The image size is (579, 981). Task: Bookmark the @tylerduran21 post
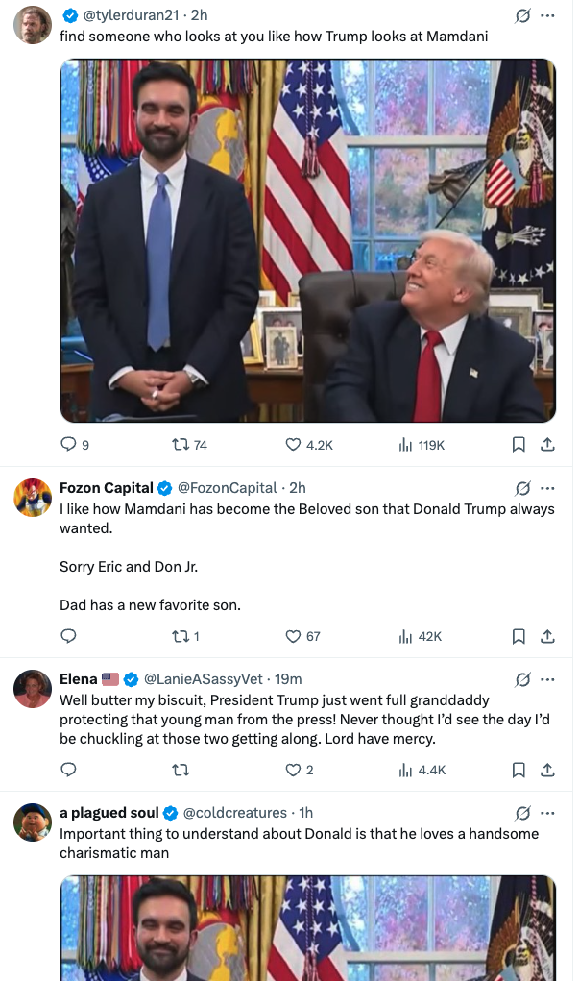tap(519, 445)
